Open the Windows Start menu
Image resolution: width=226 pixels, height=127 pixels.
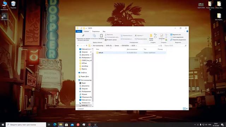coord(2,125)
